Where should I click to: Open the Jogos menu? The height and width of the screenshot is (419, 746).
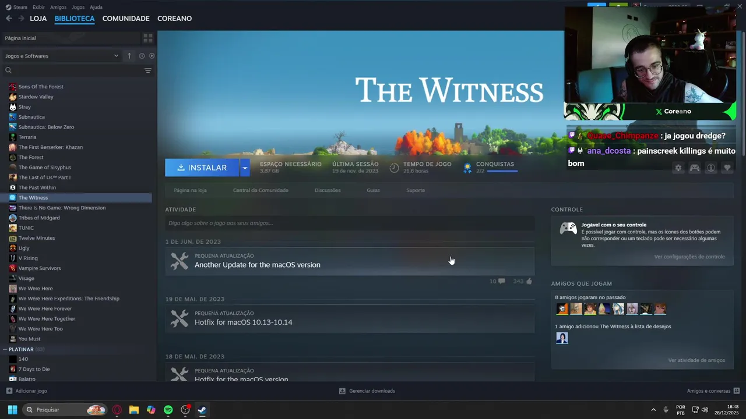78,7
